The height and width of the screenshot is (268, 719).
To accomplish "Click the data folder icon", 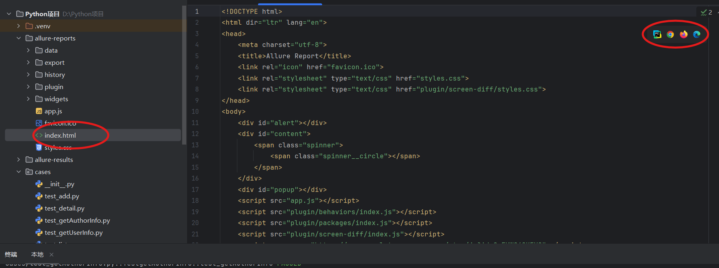I will point(39,50).
